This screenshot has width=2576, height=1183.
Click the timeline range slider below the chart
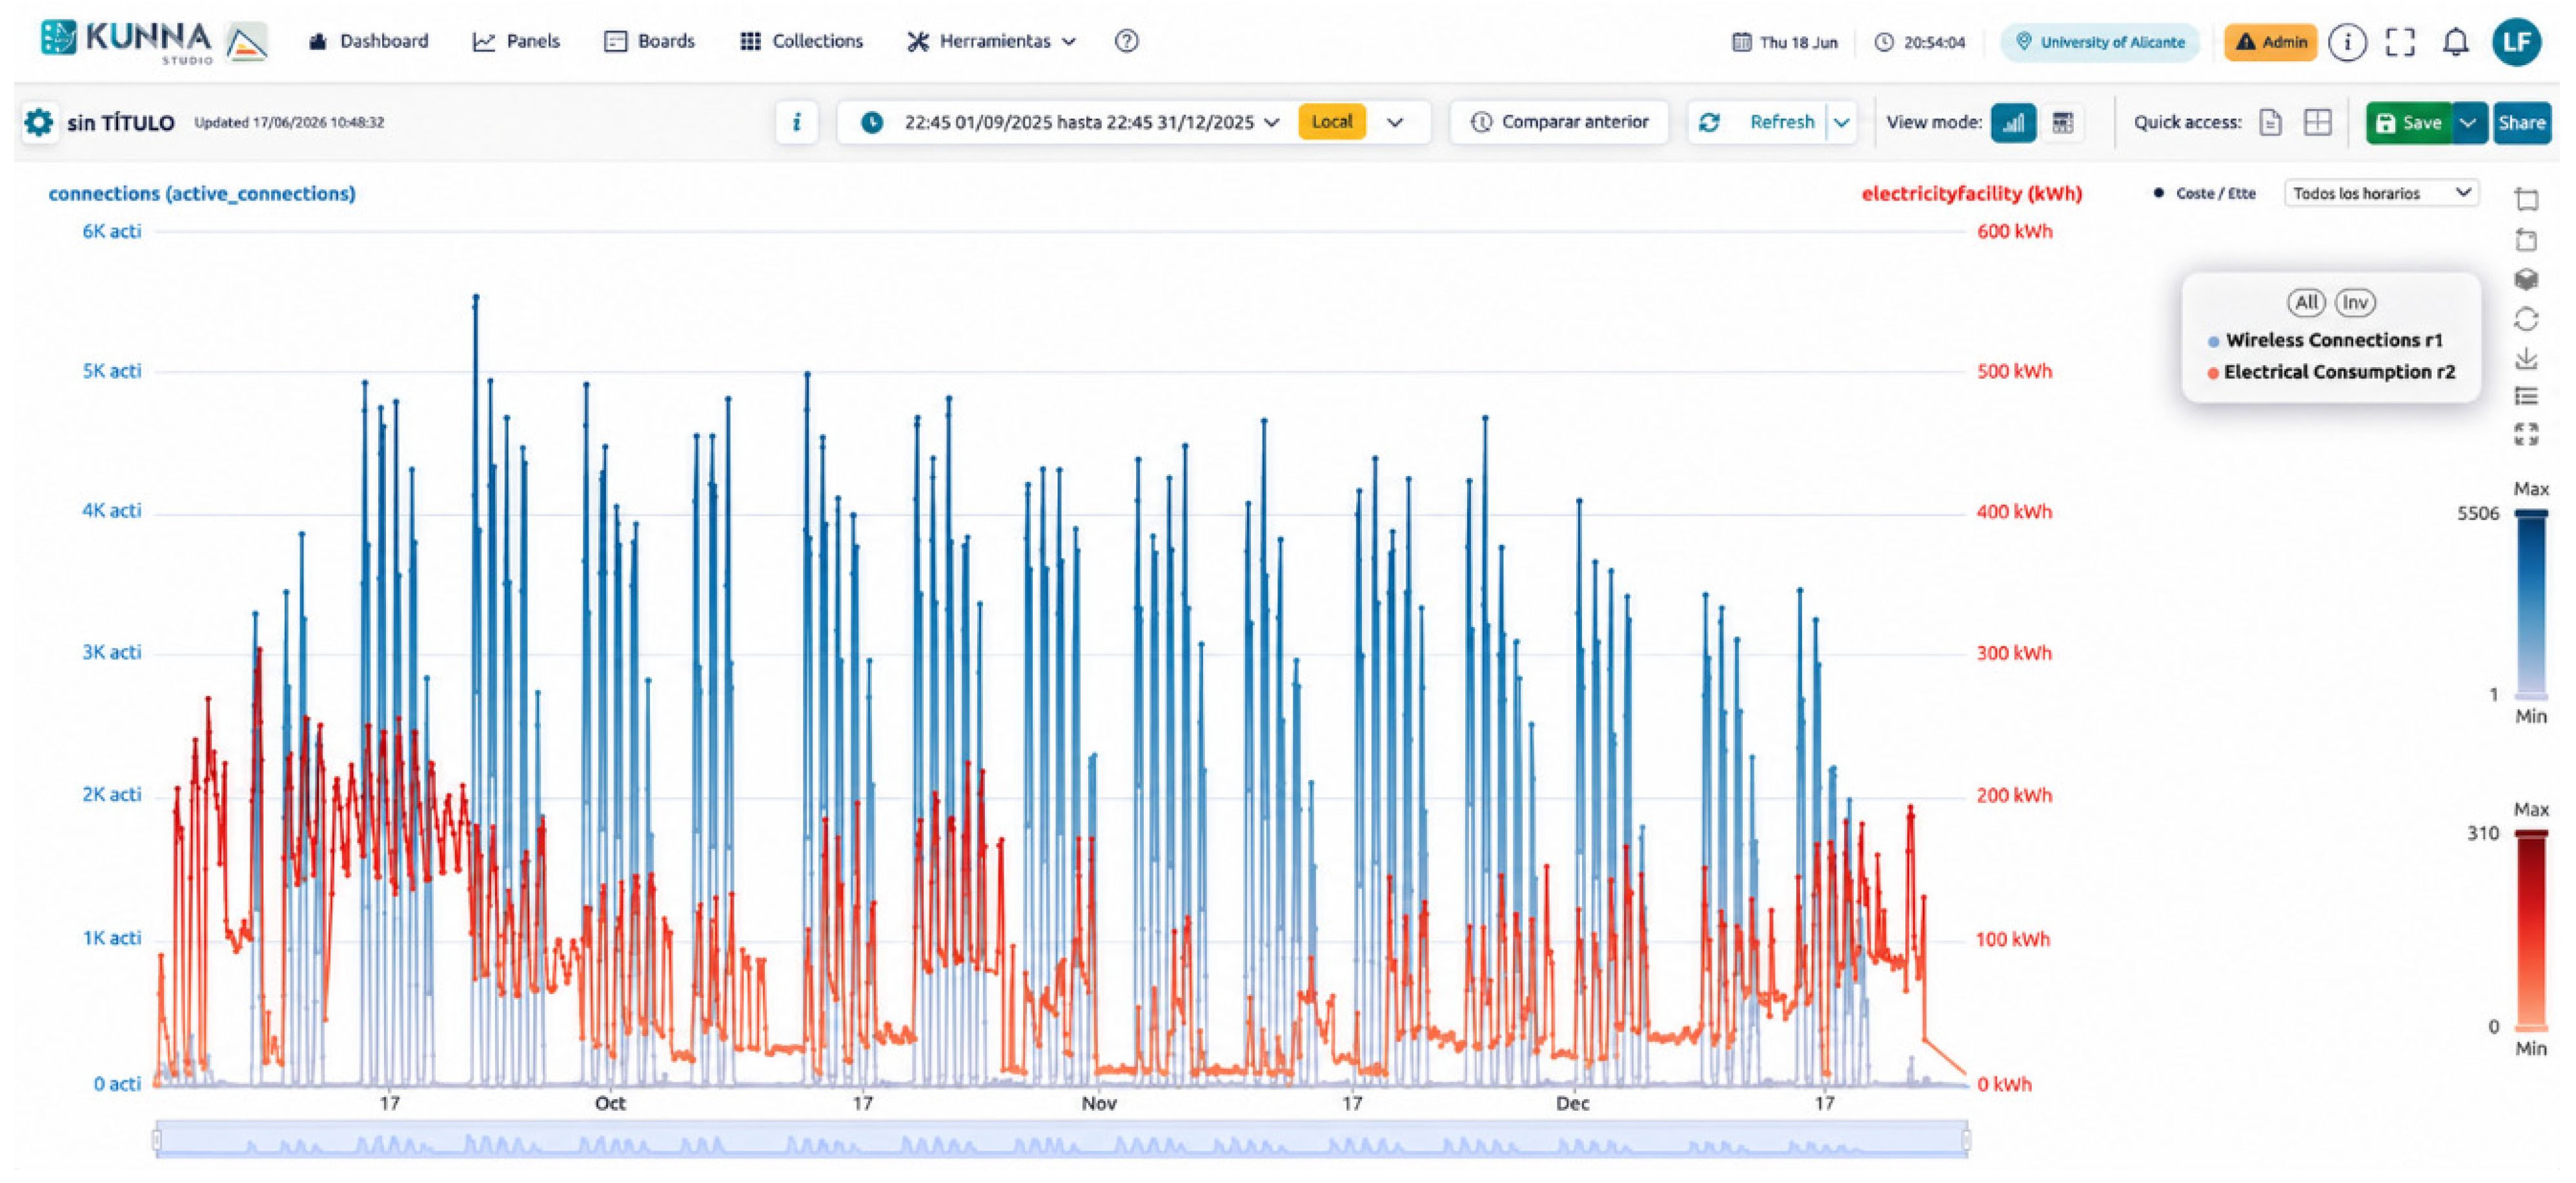click(1061, 1140)
